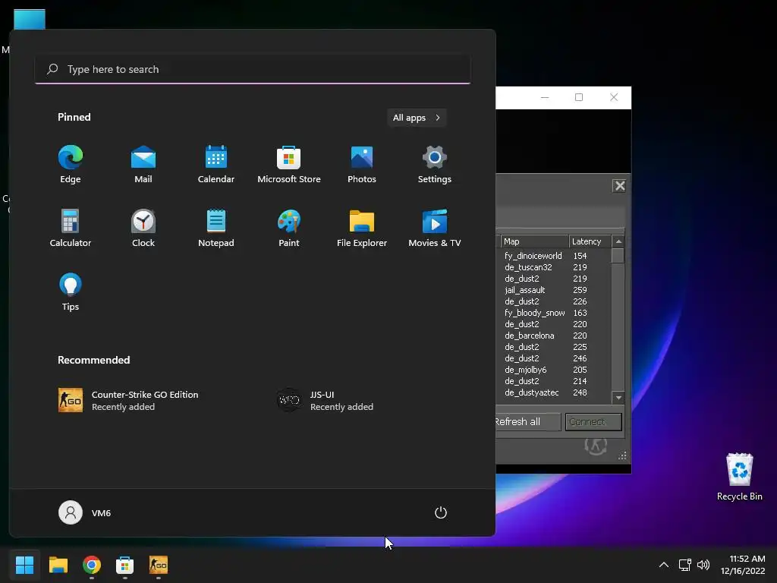Open Microsoft Store from the taskbar
This screenshot has height=583, width=777.
(125, 565)
